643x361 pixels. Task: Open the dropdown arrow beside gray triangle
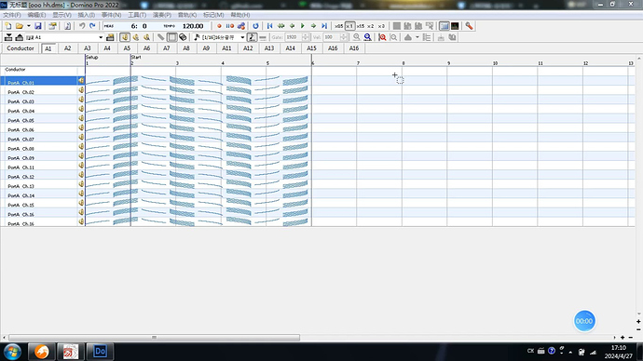coord(417,37)
